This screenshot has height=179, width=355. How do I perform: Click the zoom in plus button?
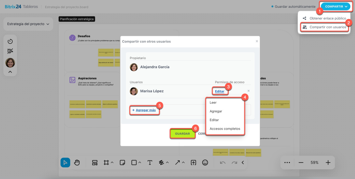tap(328, 163)
